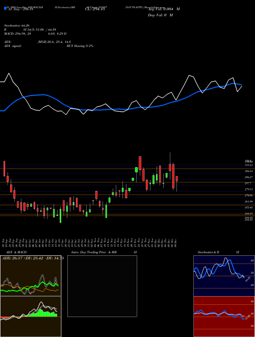
Task: Click the 'ADX & MACD' panel title
Action: click(16, 252)
